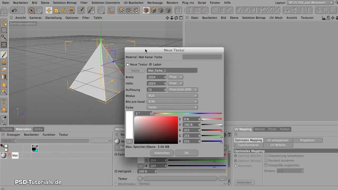Confirm the new texture with OK
Image resolution: width=338 pixels, height=190 pixels.
(x=186, y=153)
